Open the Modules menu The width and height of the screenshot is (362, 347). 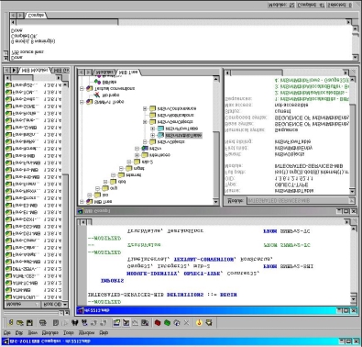pos(50,332)
